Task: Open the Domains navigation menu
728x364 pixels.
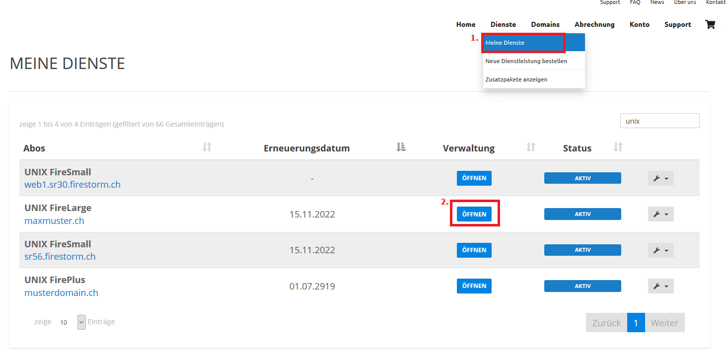Action: point(545,24)
